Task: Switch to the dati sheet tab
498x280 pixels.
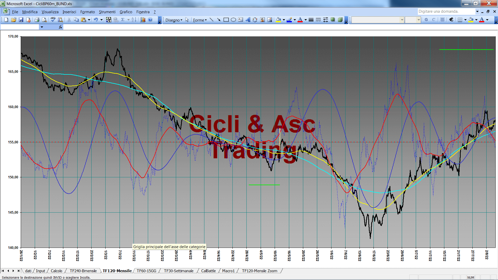Action: tap(28, 271)
